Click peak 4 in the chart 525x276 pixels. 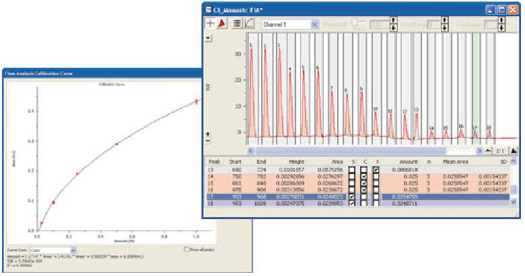(x=290, y=105)
